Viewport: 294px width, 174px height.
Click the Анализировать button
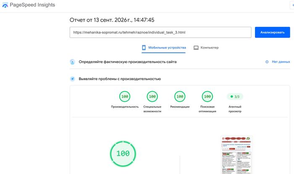point(273,32)
